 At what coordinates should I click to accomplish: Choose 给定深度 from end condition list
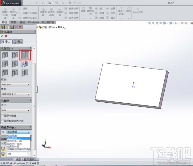(x=18, y=136)
